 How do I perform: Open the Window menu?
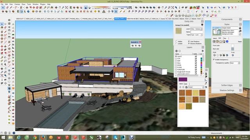[x=36, y=4]
